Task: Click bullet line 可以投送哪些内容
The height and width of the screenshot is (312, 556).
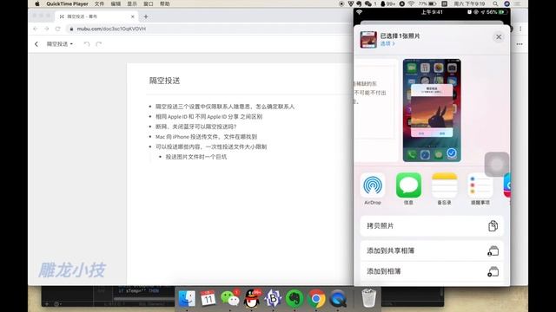Action: point(211,146)
